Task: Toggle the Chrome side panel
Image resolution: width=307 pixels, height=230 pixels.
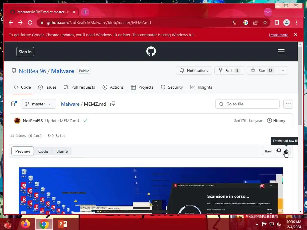Action: coord(277,22)
